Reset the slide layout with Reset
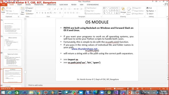The width and height of the screenshot is (169, 95). (x=29, y=11)
